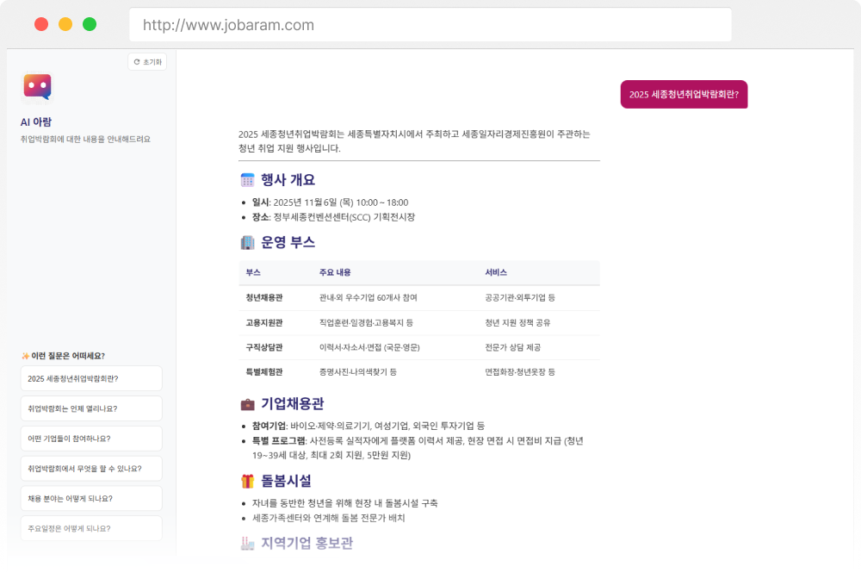Click the gift icon beside 돌봄시설
The height and width of the screenshot is (573, 861).
click(247, 481)
